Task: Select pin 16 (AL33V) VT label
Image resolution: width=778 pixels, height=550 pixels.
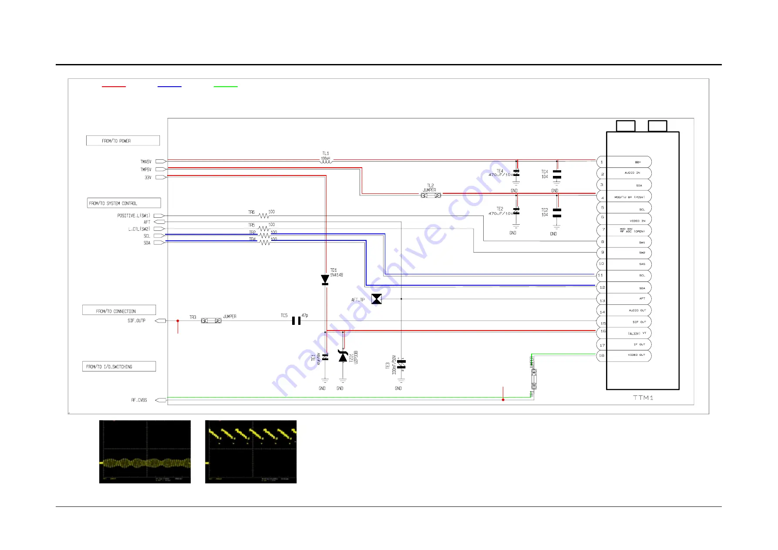Action: coord(637,334)
